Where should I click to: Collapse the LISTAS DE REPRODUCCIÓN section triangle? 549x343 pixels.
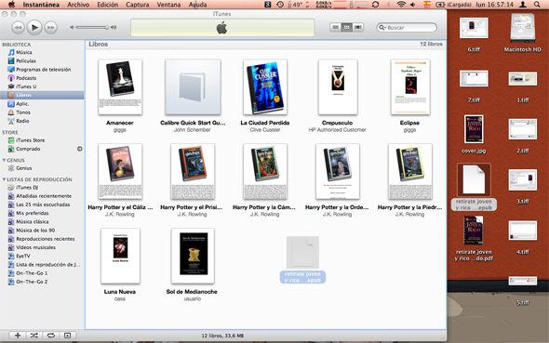4,179
